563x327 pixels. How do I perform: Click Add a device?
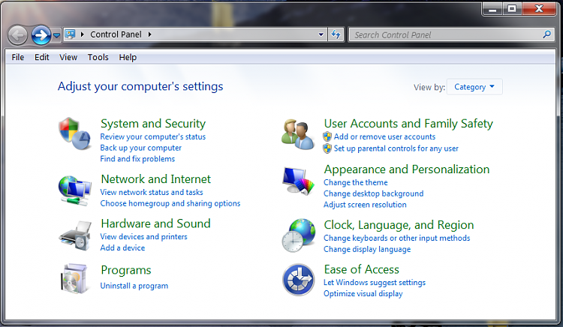tap(122, 247)
